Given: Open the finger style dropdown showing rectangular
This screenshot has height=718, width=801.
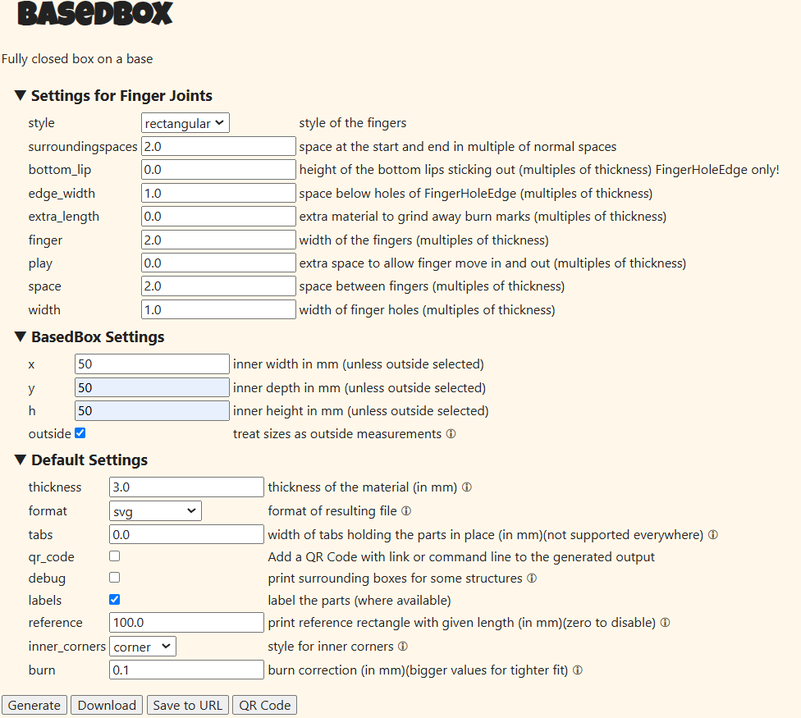Looking at the screenshot, I should tap(185, 123).
